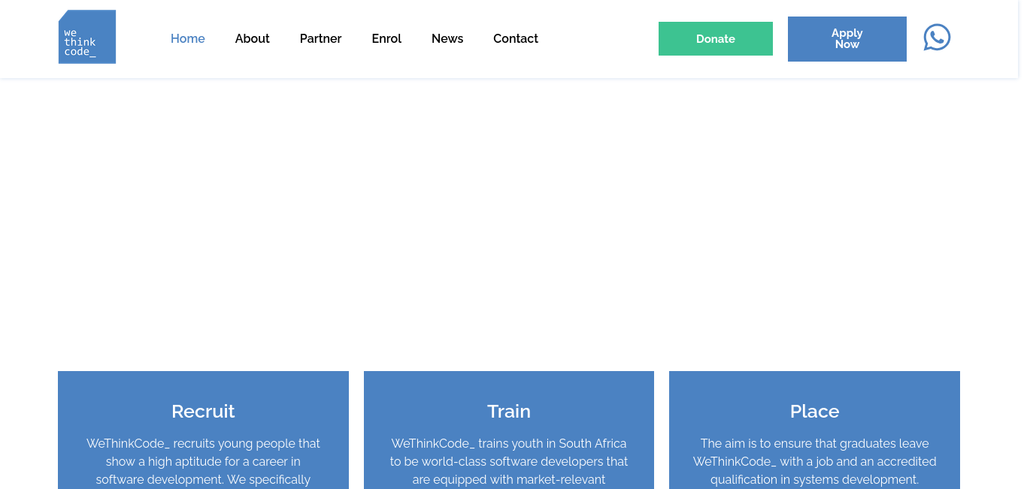Click the Apply Now button
Screen dimensions: 1027x489
[847, 39]
